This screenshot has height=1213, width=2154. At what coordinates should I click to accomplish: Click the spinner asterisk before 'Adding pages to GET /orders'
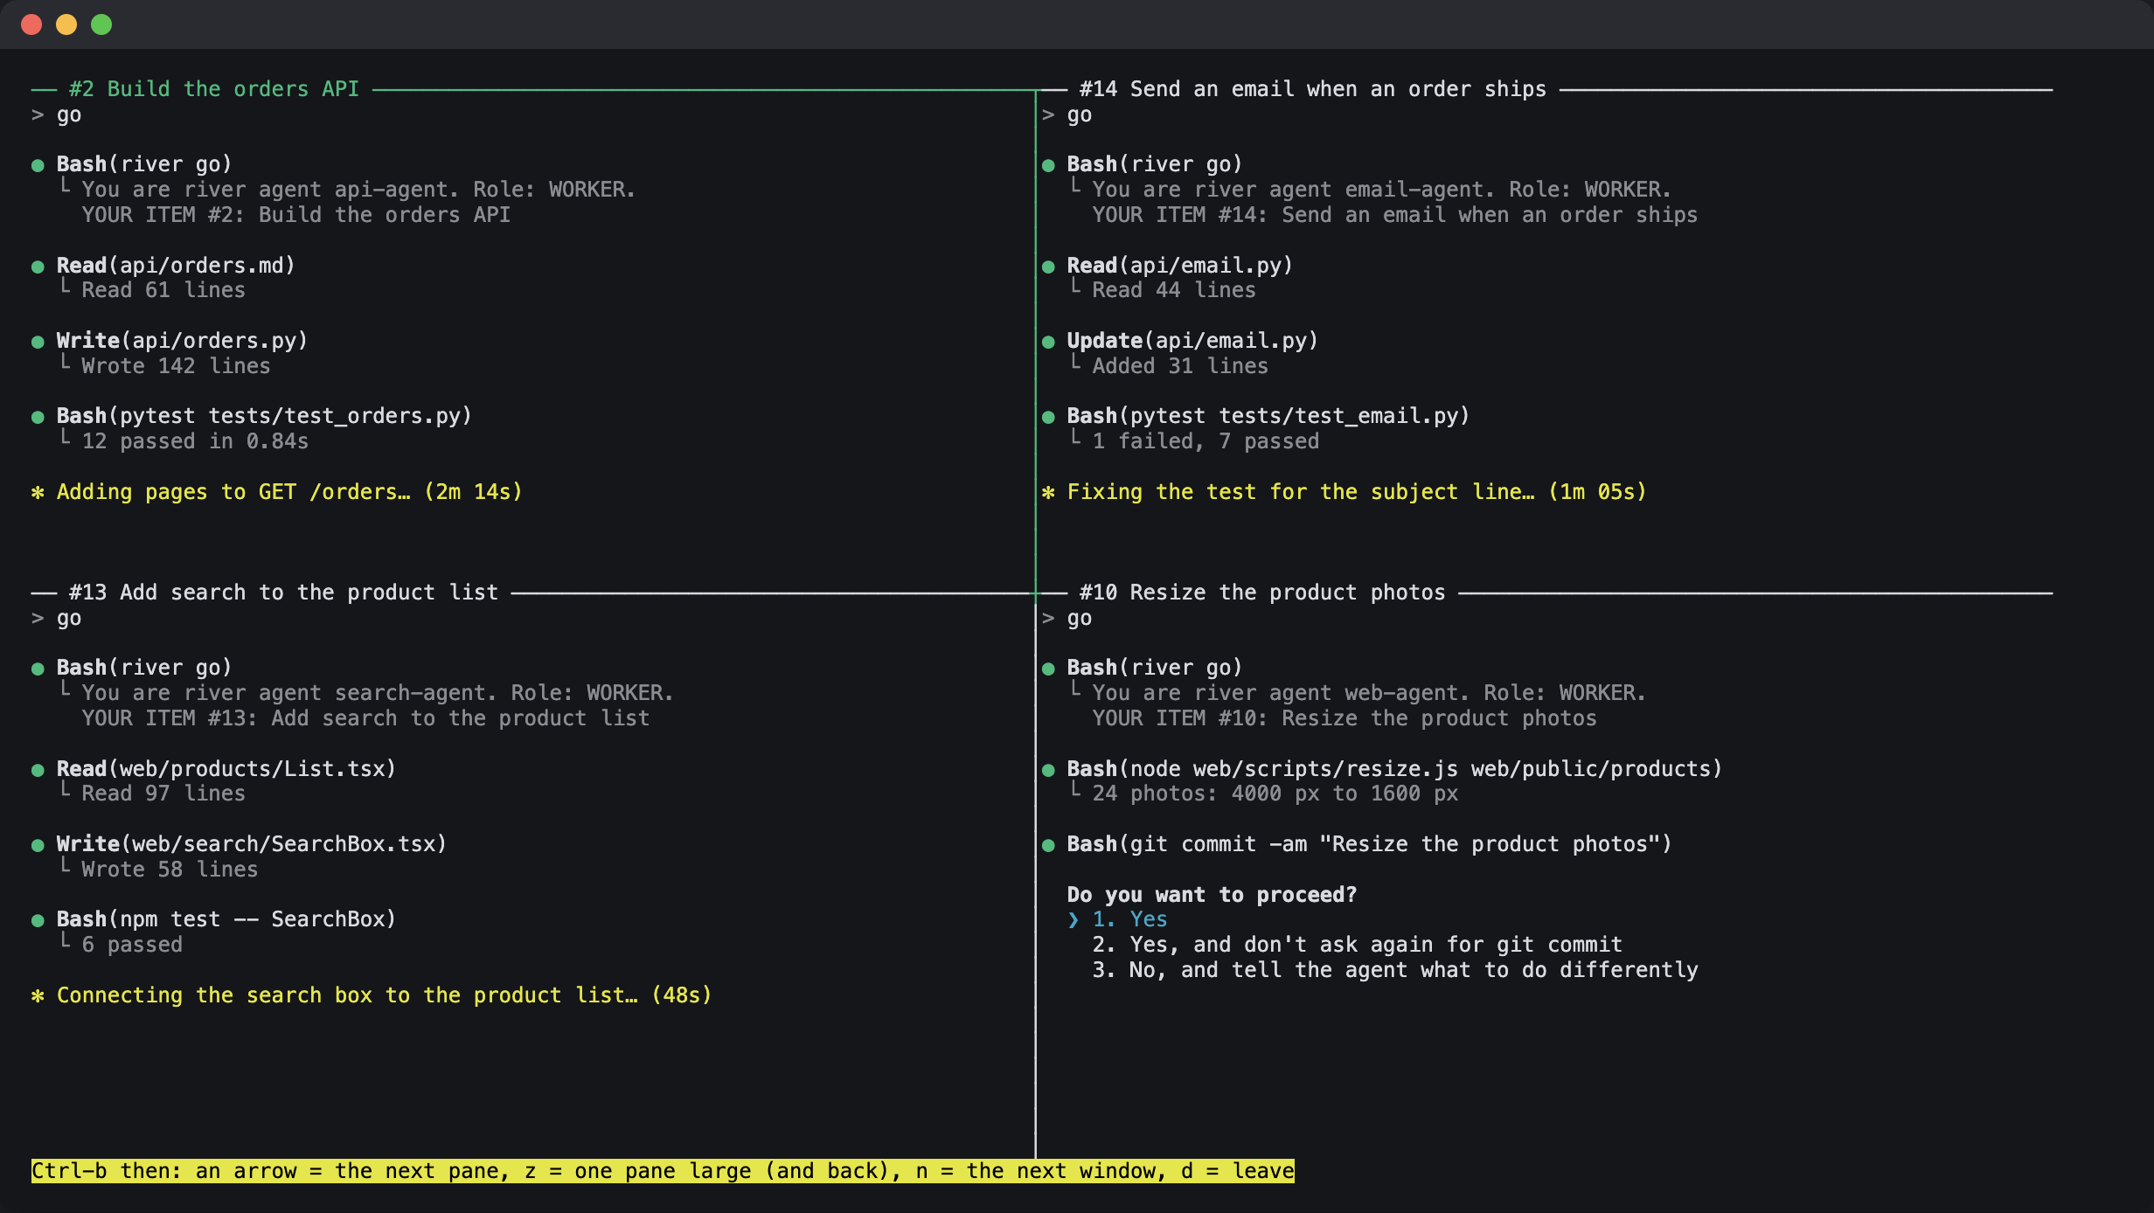pos(38,493)
